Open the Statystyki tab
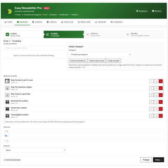 [100, 22]
